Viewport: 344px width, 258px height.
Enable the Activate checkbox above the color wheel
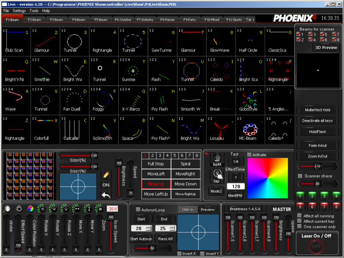point(249,155)
